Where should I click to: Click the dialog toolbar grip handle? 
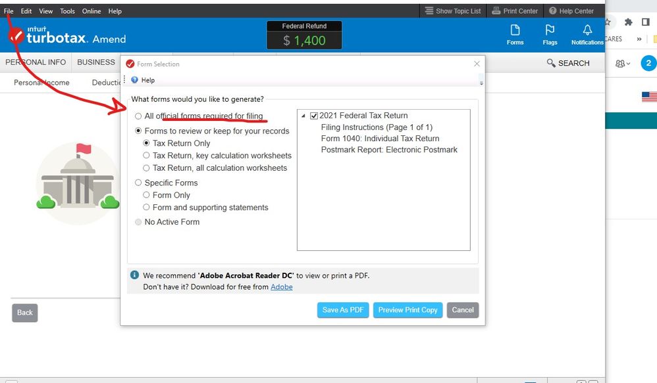click(124, 79)
